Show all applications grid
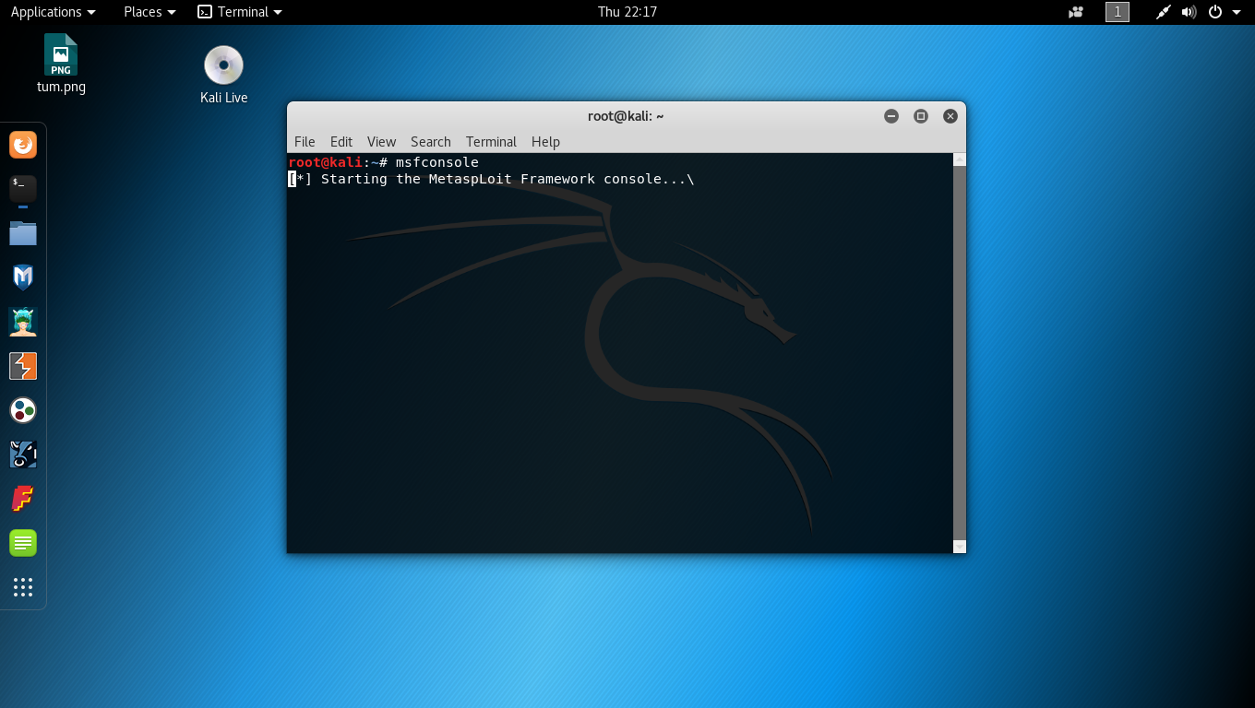Image resolution: width=1255 pixels, height=708 pixels. click(x=23, y=587)
